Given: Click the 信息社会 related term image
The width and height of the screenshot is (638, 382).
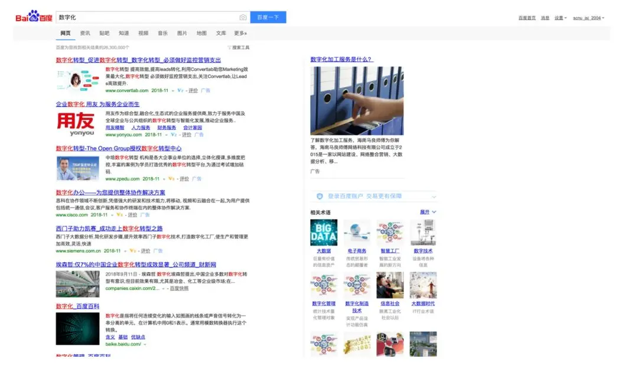Looking at the screenshot, I should tap(390, 285).
